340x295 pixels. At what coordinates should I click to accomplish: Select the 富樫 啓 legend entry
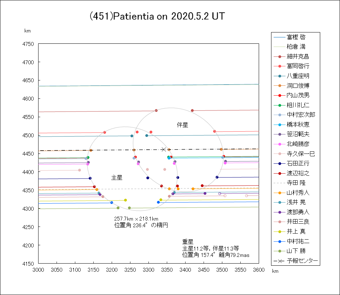(x=296, y=37)
